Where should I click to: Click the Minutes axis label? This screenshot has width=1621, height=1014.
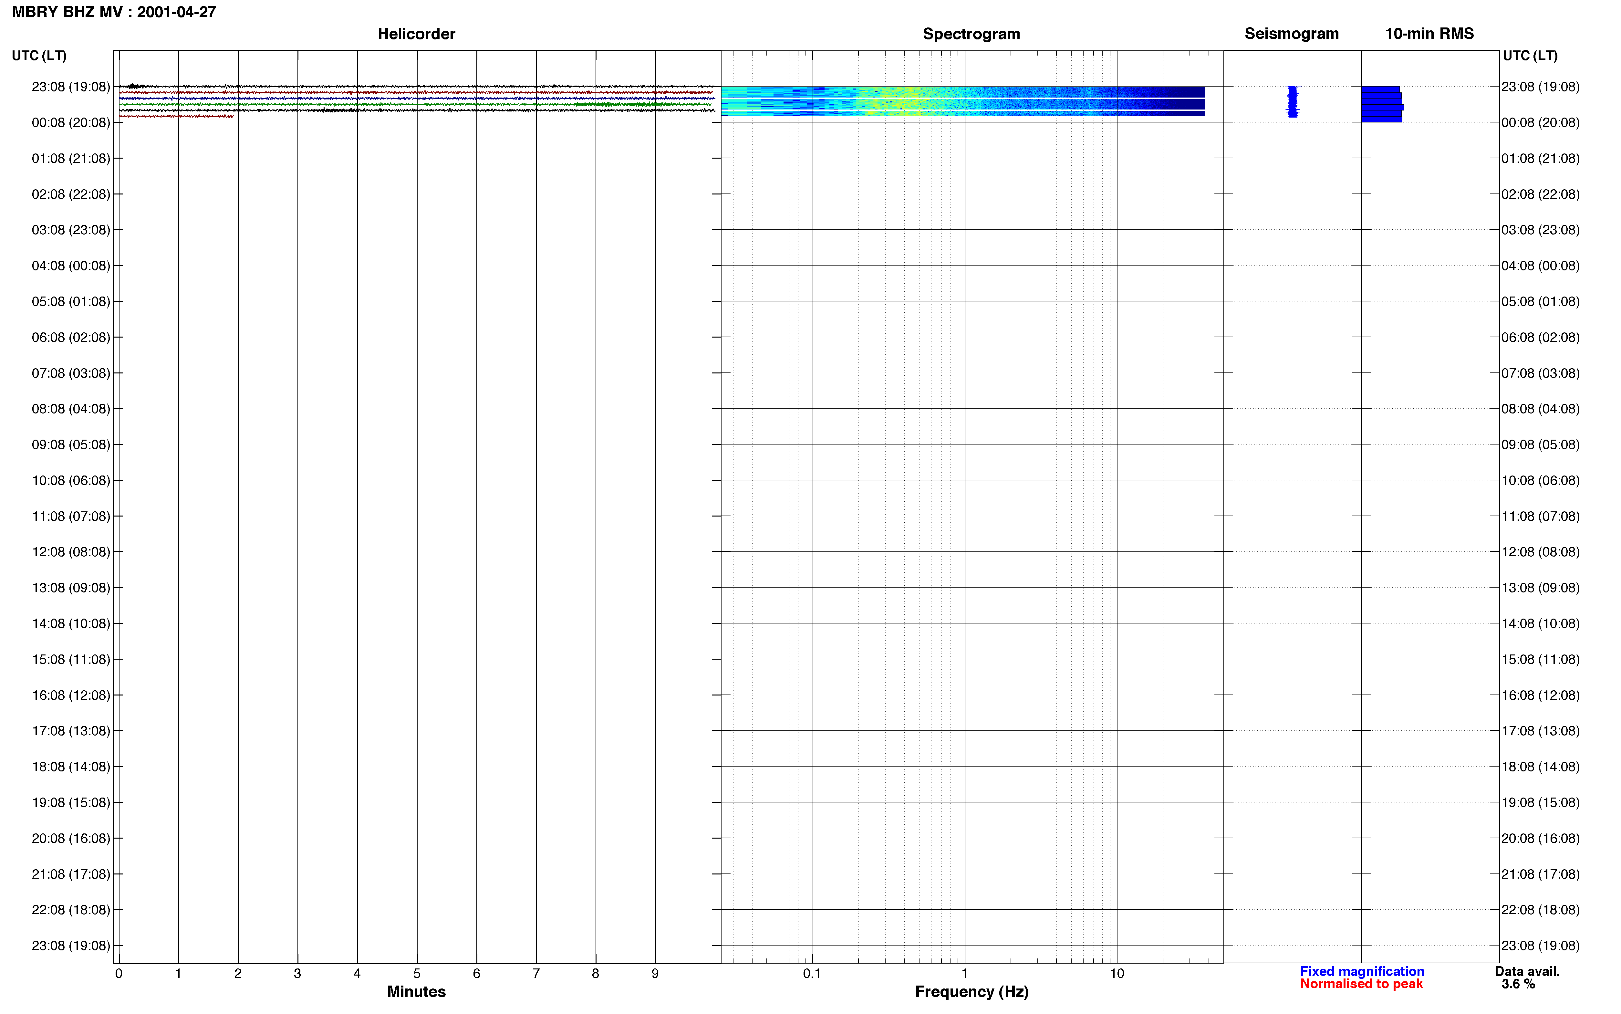416,991
